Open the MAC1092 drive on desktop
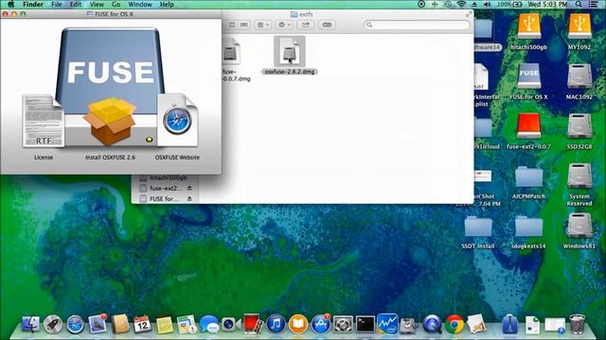Image resolution: width=606 pixels, height=340 pixels. point(579,76)
